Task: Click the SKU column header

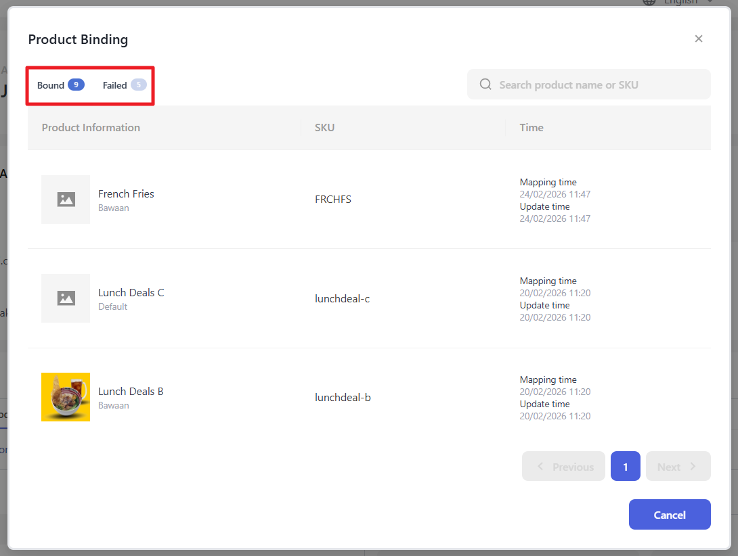Action: pos(325,128)
